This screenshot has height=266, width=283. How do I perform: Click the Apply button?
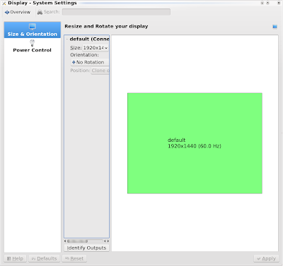click(x=266, y=259)
